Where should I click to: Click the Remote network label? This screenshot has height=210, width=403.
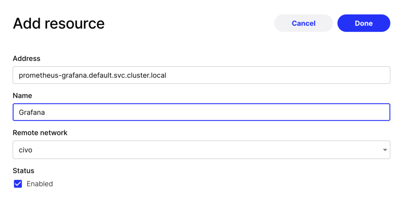(40, 133)
